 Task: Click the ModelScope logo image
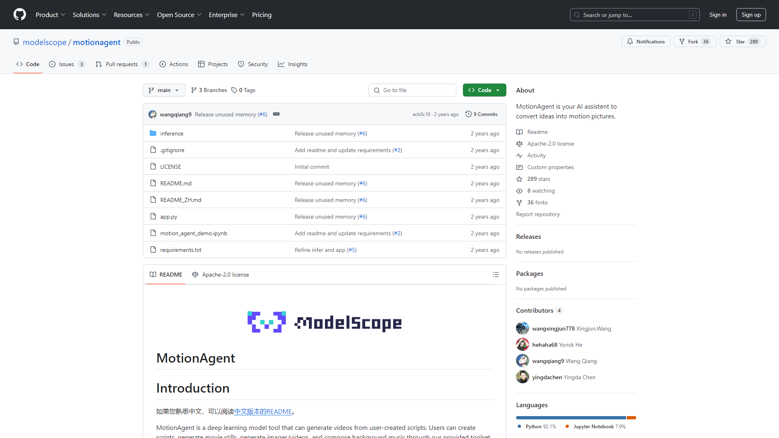[x=325, y=322]
